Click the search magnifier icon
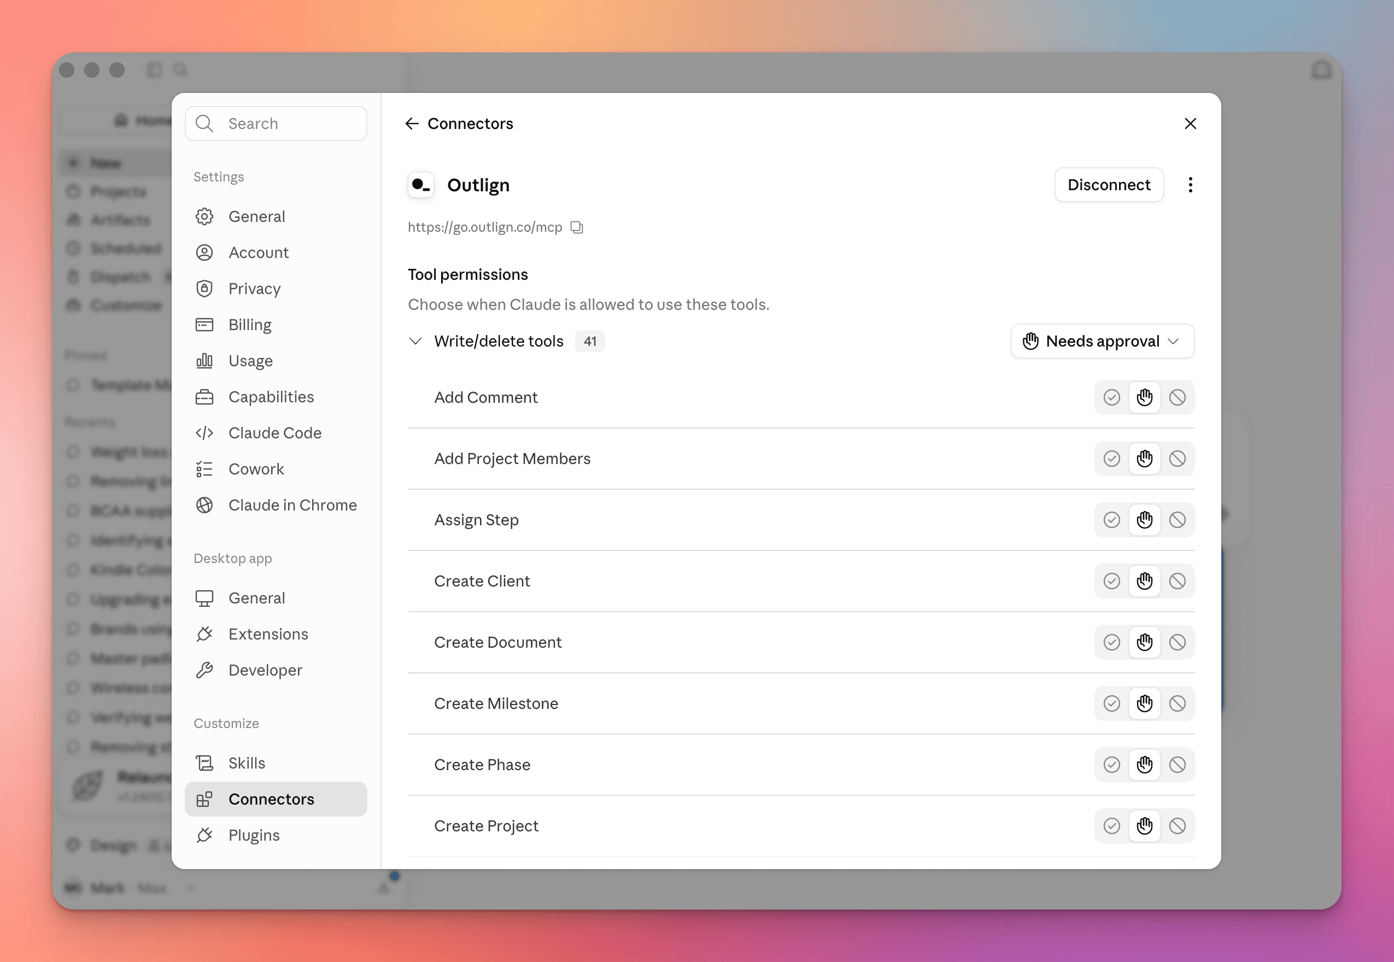The image size is (1394, 962). (x=205, y=124)
